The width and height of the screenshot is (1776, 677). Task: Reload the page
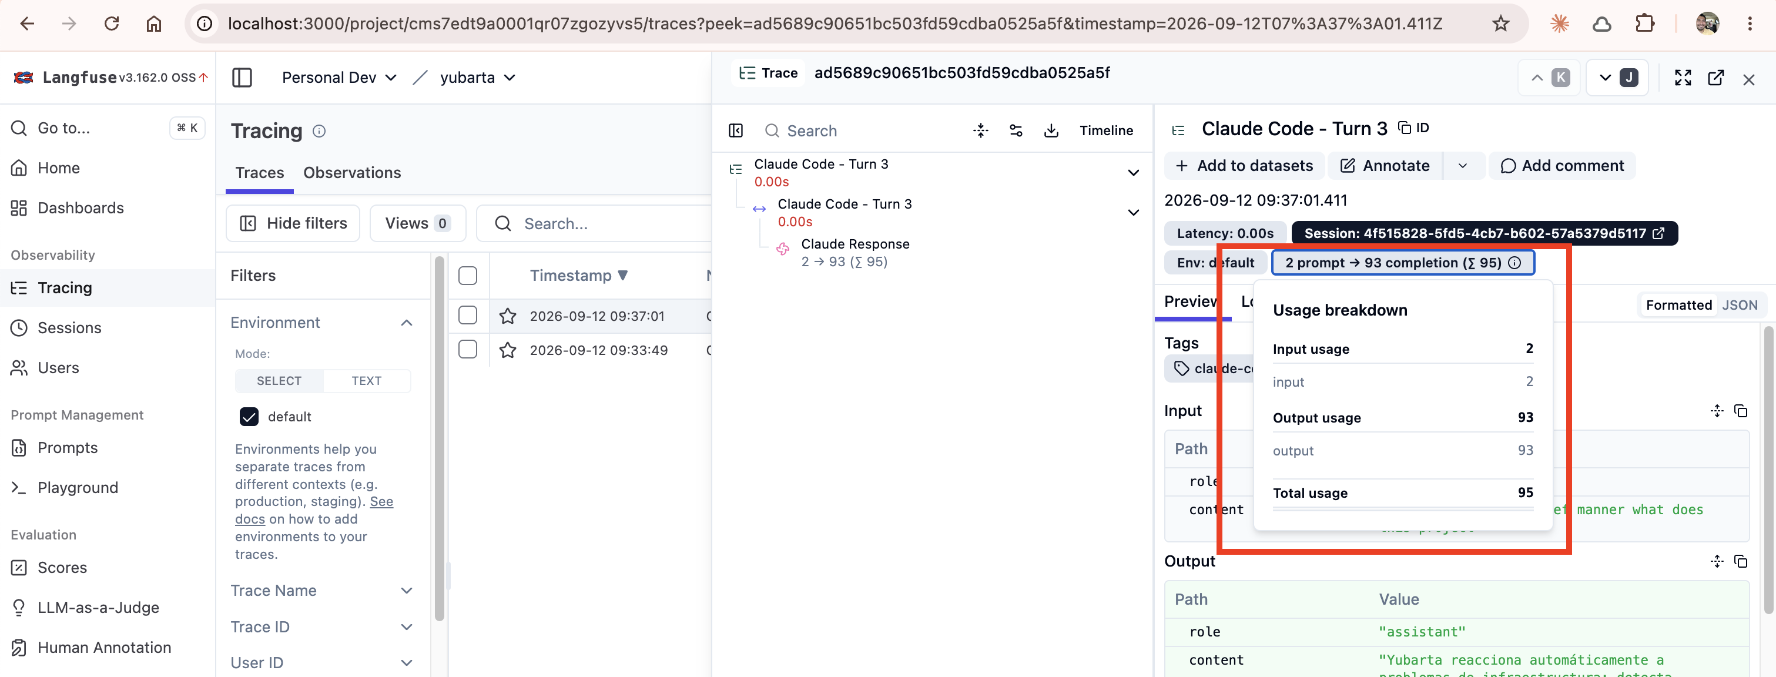click(112, 24)
